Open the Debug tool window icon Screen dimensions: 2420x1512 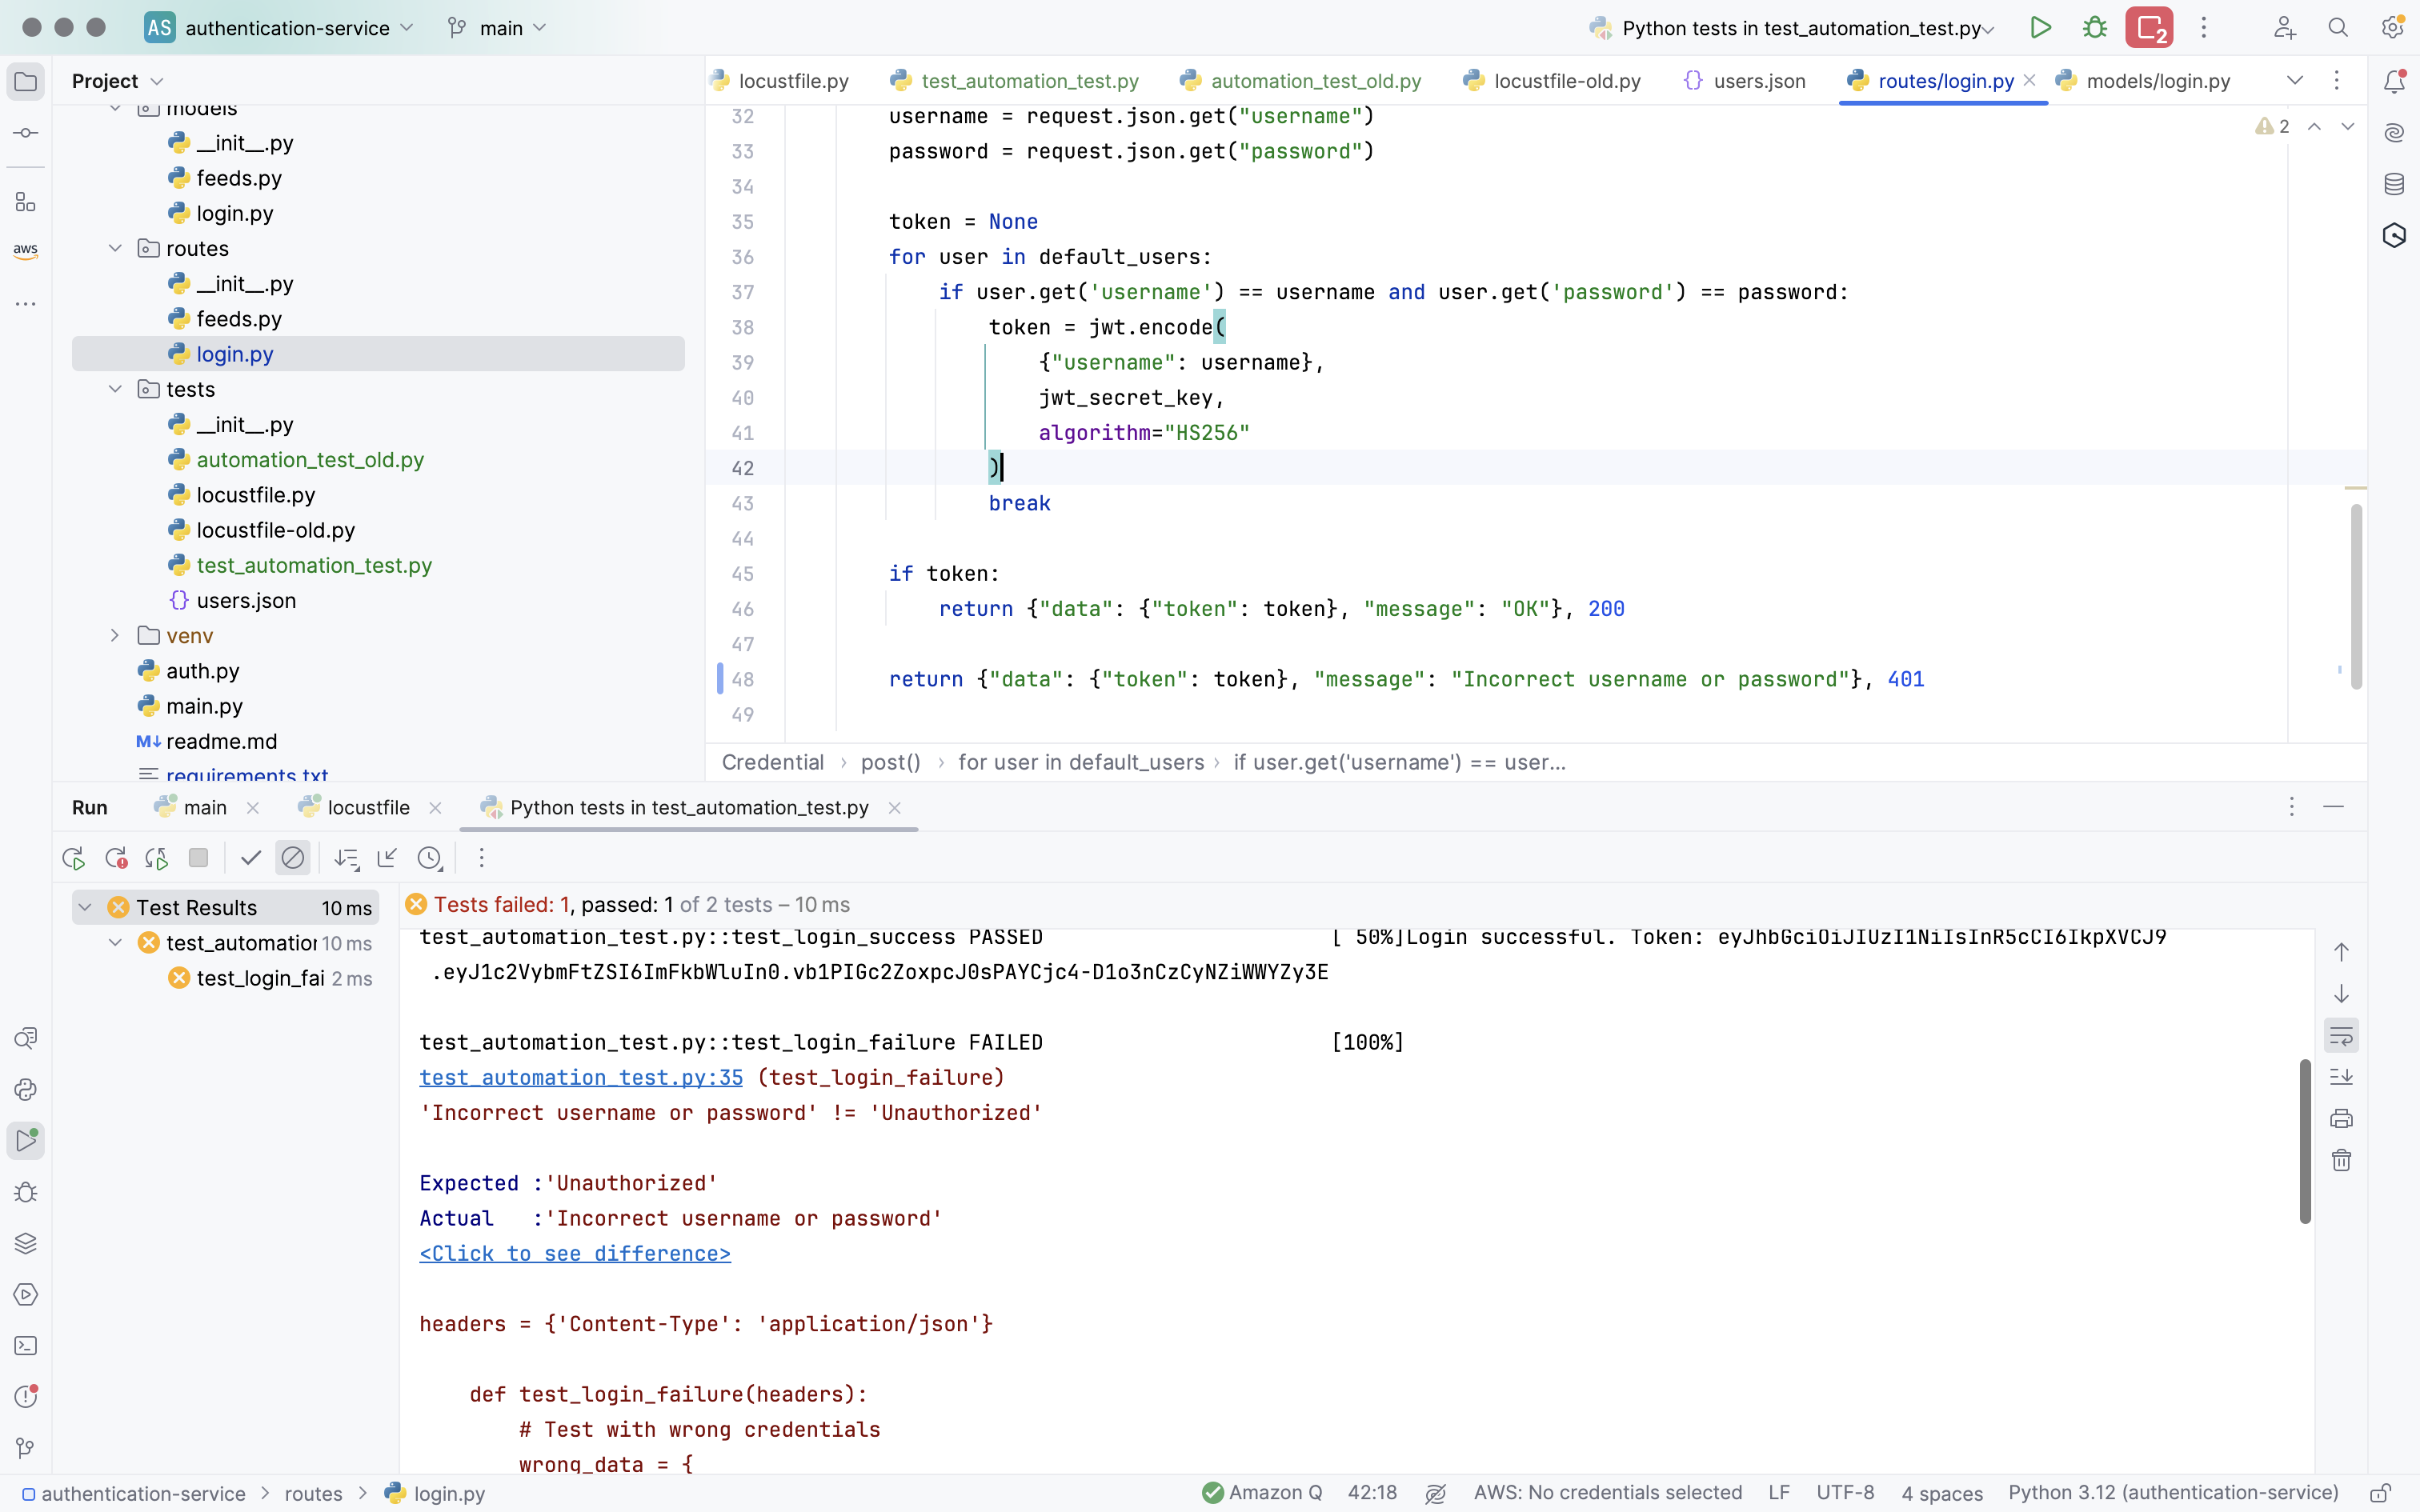(x=26, y=1192)
